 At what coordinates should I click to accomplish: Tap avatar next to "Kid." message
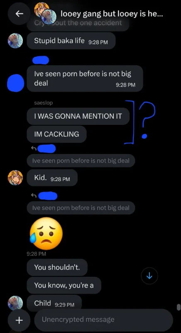(15, 178)
